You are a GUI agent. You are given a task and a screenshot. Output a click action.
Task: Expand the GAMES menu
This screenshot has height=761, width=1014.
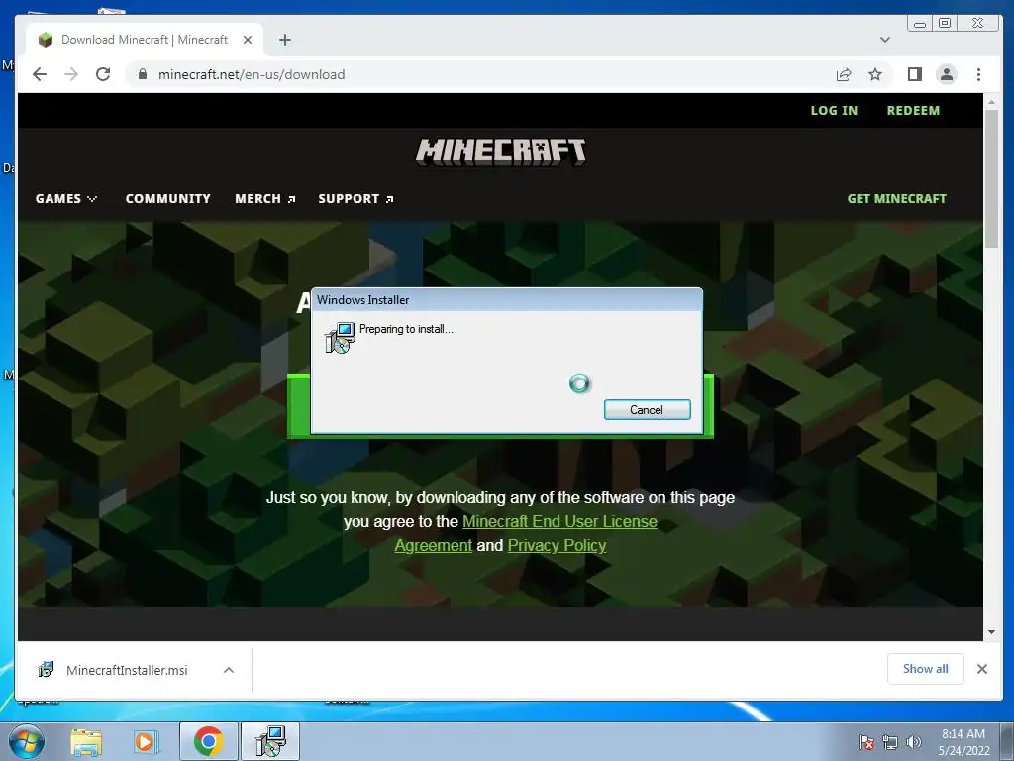click(x=66, y=198)
